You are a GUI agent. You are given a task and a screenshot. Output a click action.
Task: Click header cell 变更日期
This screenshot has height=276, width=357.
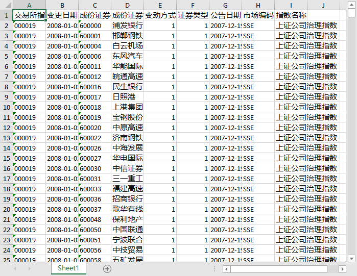coord(62,15)
